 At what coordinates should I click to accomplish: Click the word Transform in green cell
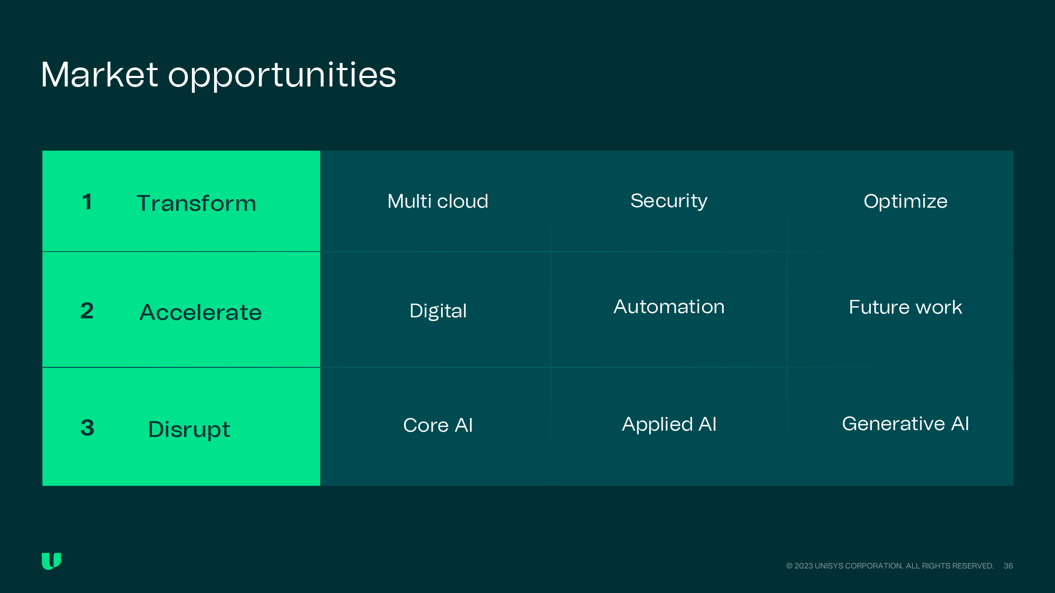click(196, 203)
